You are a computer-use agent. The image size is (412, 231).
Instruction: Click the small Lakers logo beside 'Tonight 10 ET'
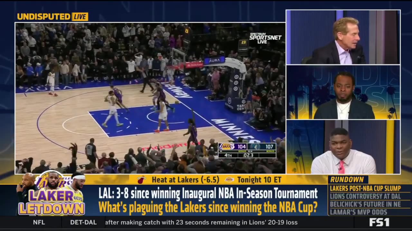coord(229,180)
